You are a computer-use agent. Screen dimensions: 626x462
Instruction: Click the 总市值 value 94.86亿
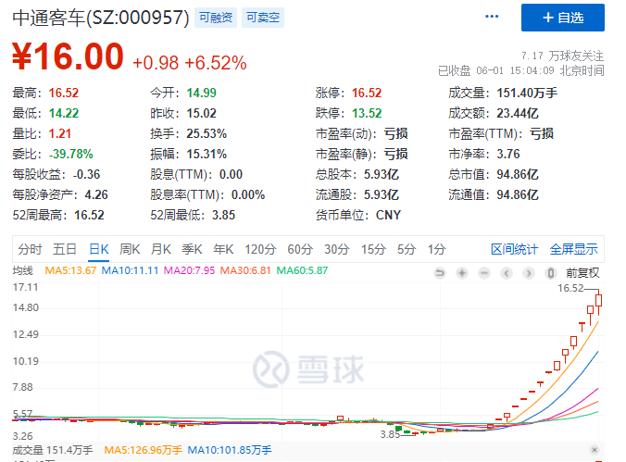[x=518, y=174]
